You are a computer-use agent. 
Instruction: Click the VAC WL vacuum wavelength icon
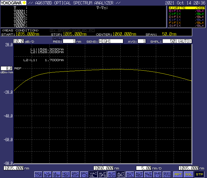(x=93, y=174)
